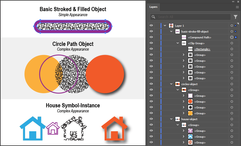Select the blue house Group thumbnail
241x146 pixels.
(190, 137)
